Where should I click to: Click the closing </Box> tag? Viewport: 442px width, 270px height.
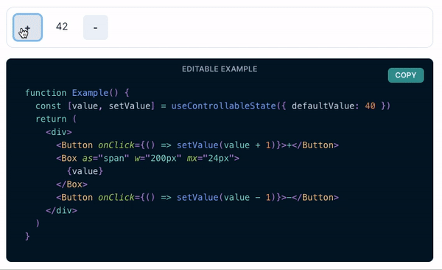[x=72, y=184]
